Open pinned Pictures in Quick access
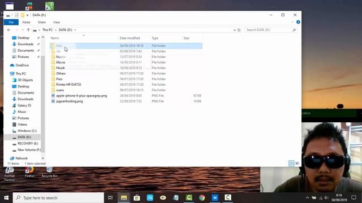 coord(23,57)
